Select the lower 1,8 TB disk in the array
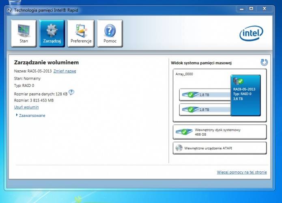 [205, 110]
